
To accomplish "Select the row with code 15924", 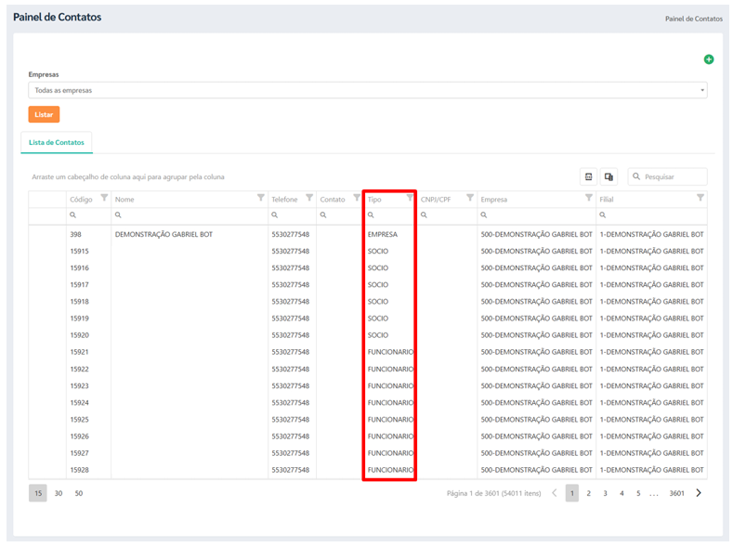I will tap(368, 403).
